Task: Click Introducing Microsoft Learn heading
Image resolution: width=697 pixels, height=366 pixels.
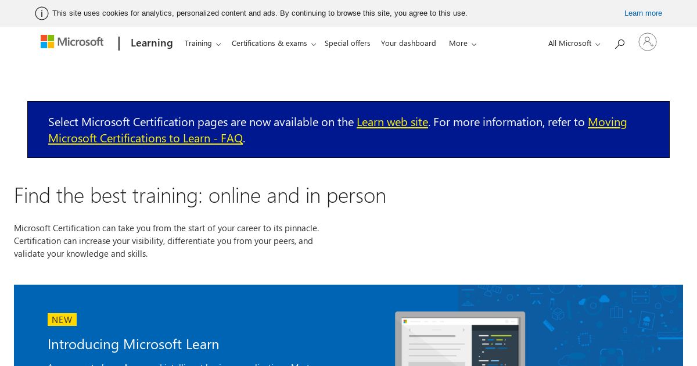Action: pos(134,345)
